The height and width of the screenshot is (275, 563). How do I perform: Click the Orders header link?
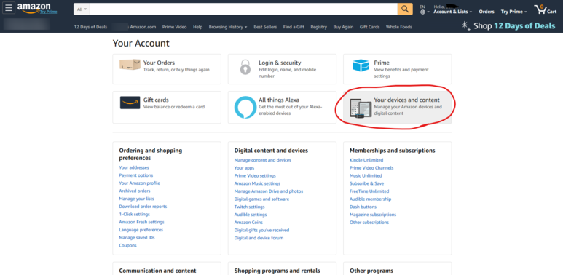pos(487,12)
